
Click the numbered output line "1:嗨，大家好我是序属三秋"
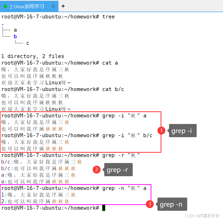tap(38, 195)
